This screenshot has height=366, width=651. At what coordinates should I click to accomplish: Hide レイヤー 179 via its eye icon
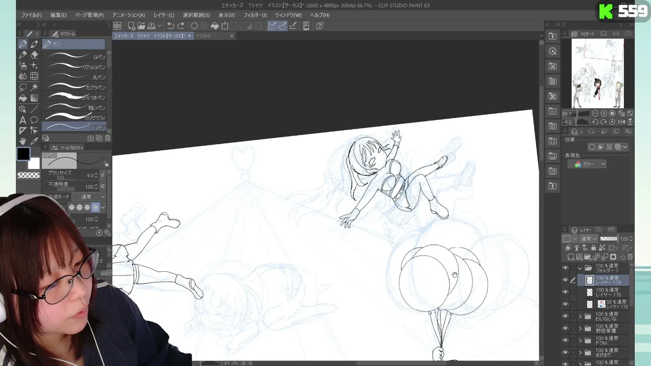pyautogui.click(x=565, y=280)
